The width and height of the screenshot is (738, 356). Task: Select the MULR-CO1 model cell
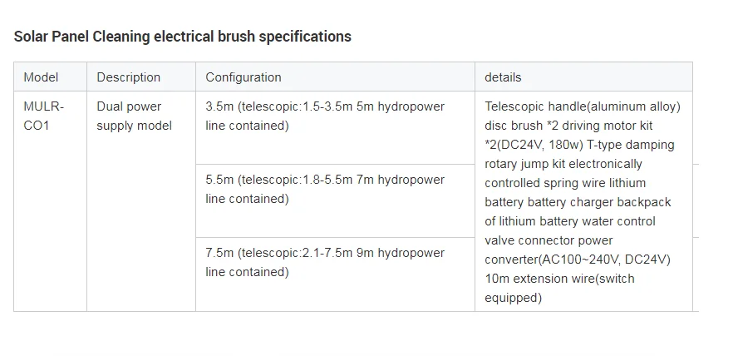click(51, 201)
